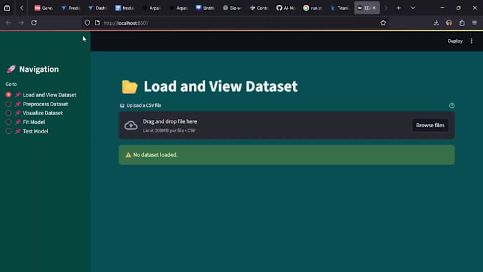This screenshot has width=483, height=272.
Task: Click the Upload a CSV file label
Action: [144, 106]
